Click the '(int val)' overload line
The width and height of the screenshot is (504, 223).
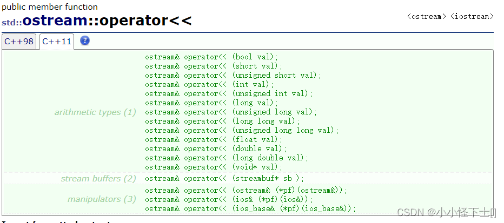(x=209, y=85)
